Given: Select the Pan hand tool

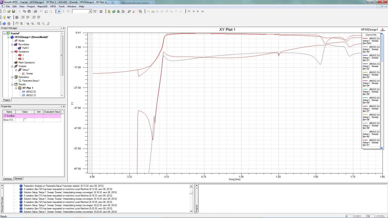Looking at the screenshot, I should coord(17,23).
